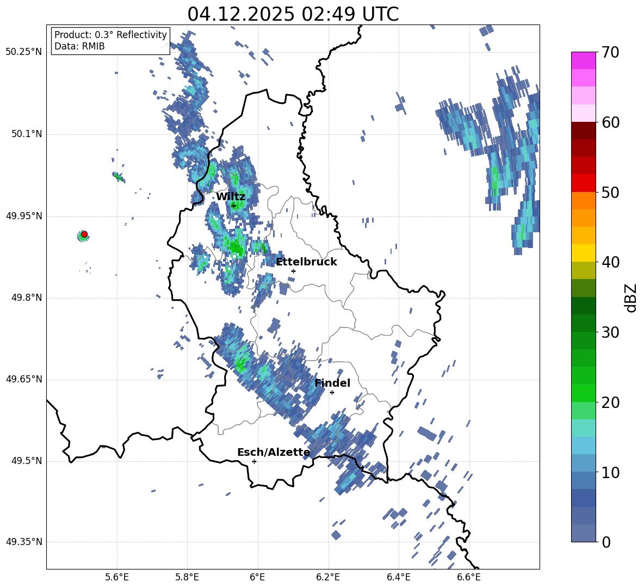Image resolution: width=644 pixels, height=588 pixels.
Task: Click the colorbar tick label 50
Action: [611, 193]
